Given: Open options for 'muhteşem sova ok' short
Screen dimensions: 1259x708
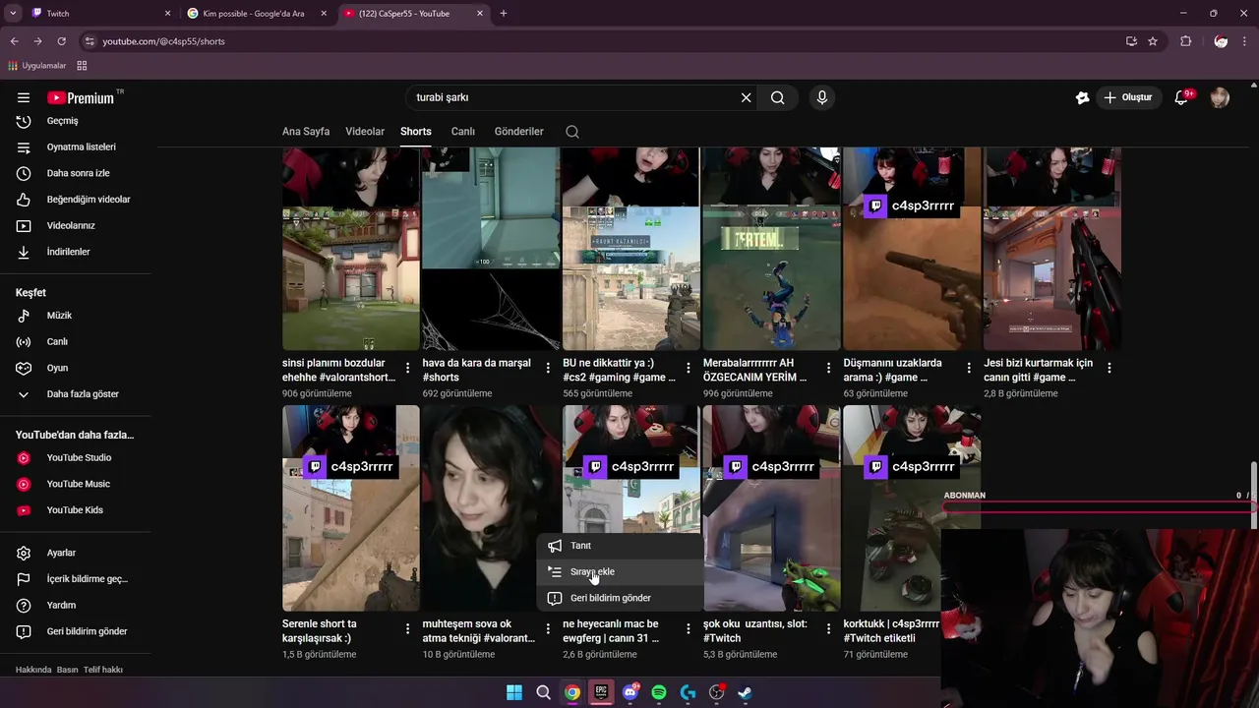Looking at the screenshot, I should [x=548, y=629].
